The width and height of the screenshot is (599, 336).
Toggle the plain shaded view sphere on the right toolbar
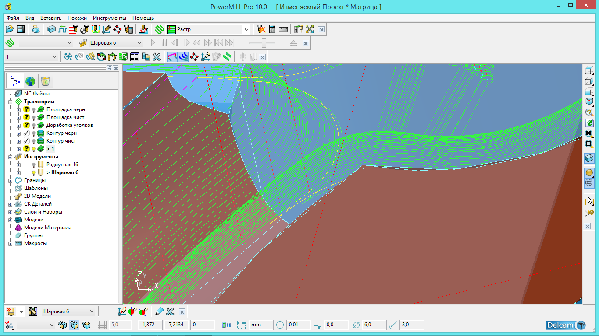pos(589,172)
